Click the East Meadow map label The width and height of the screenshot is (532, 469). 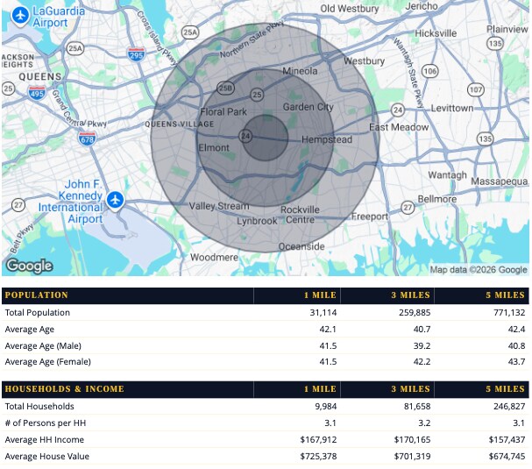[x=399, y=127]
